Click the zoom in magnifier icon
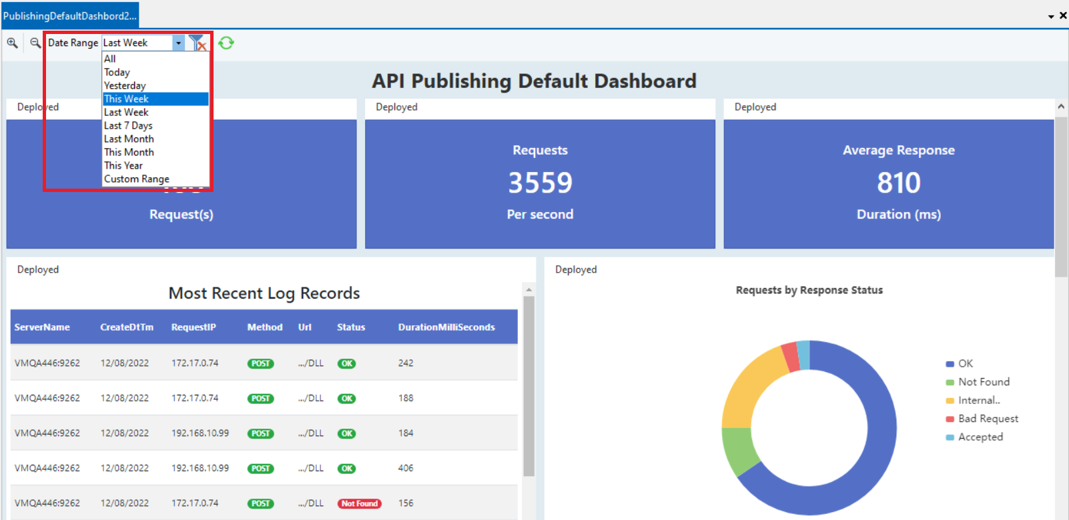This screenshot has height=520, width=1069. 12,43
